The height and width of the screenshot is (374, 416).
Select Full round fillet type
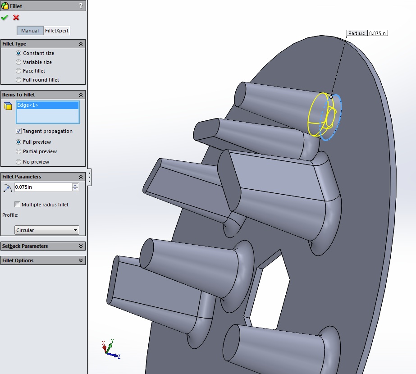click(18, 80)
